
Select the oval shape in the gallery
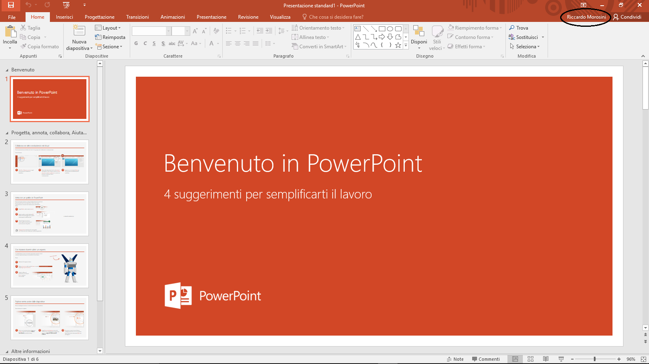pos(390,29)
